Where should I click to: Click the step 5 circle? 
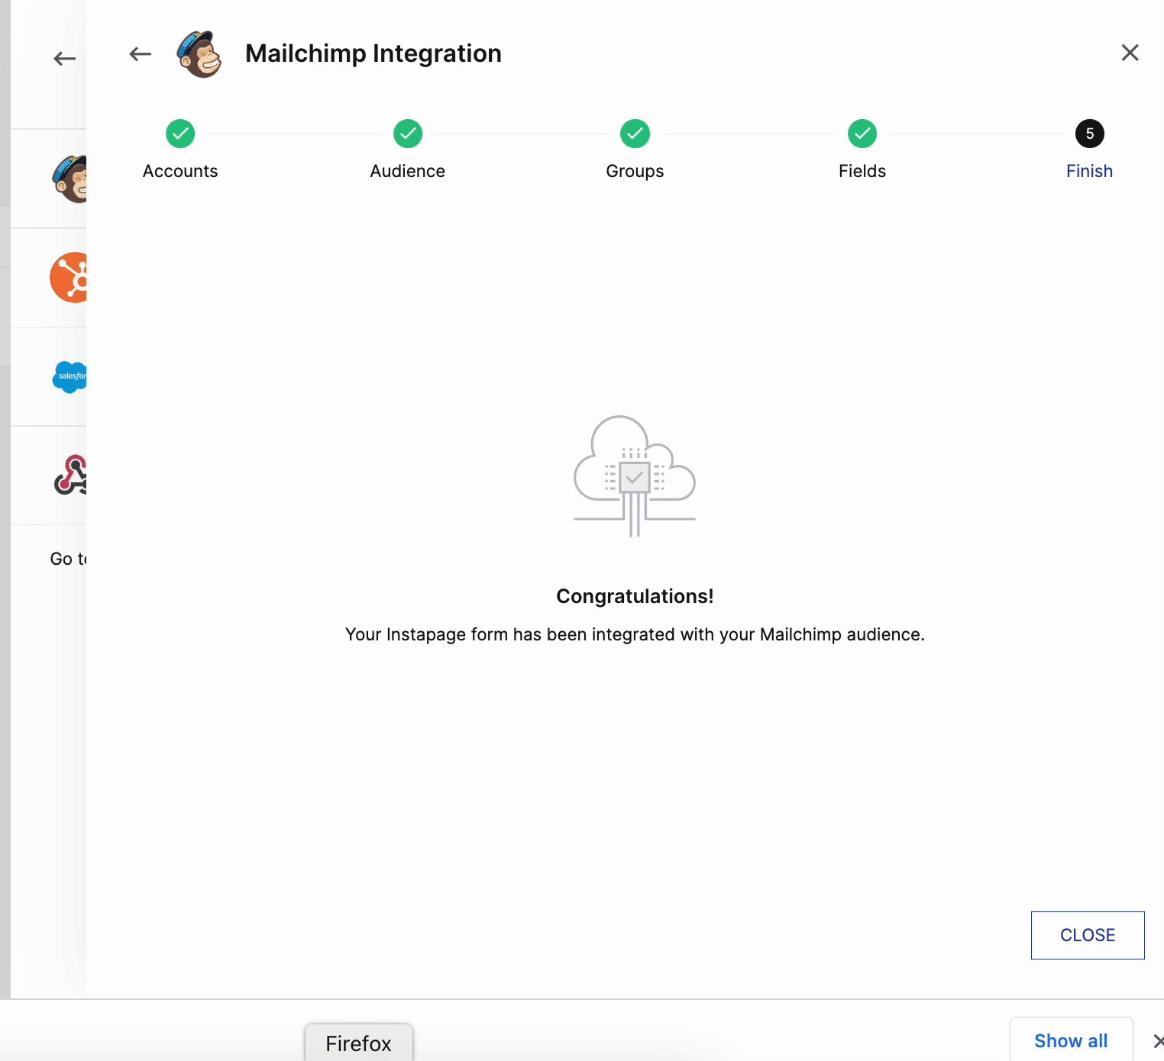pyautogui.click(x=1090, y=134)
